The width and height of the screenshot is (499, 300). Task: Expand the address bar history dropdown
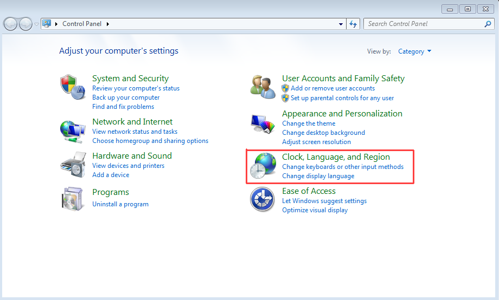(x=341, y=24)
